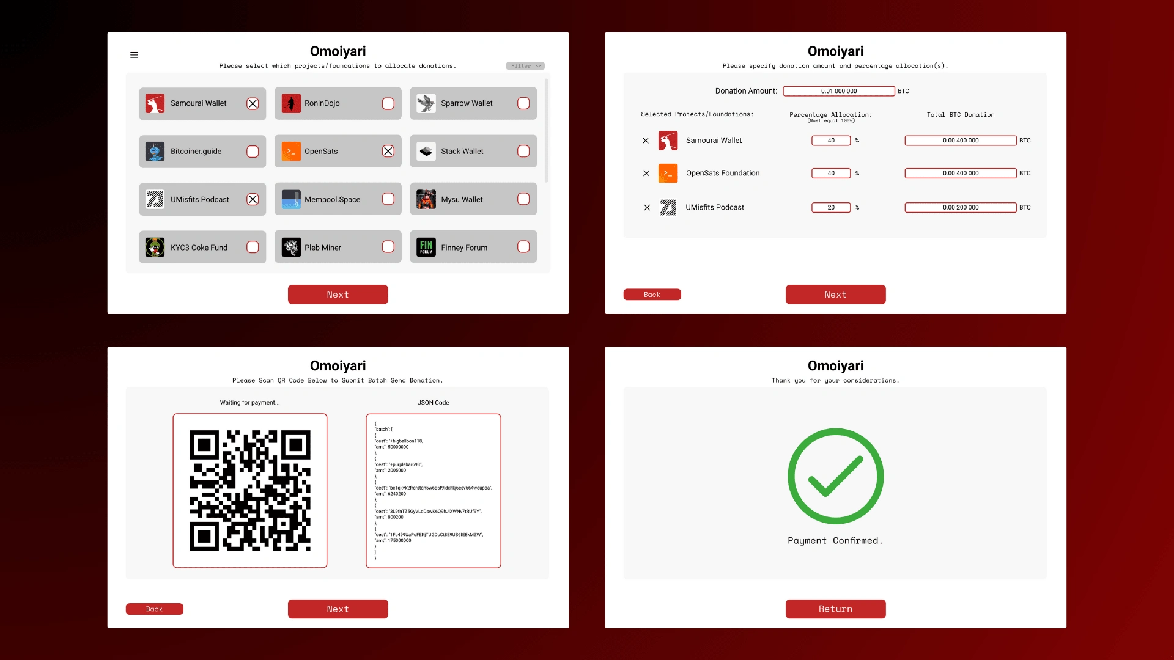Select Pleb Miner project icon
This screenshot has height=660, width=1174.
tap(290, 247)
